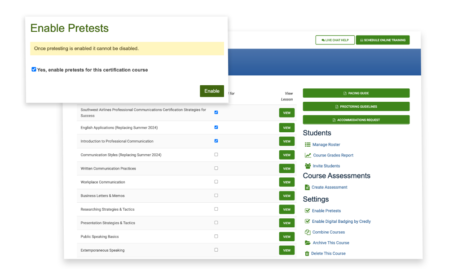Check the Written Communication Practices checkbox

point(216,169)
